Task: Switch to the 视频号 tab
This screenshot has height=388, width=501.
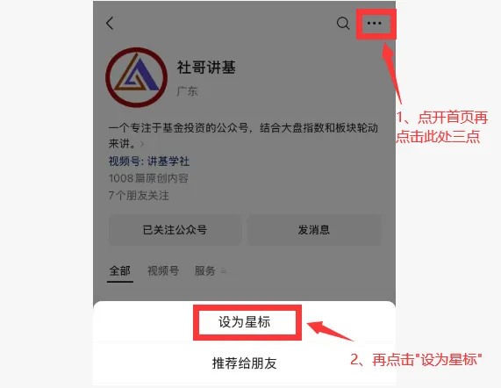Action: point(163,271)
